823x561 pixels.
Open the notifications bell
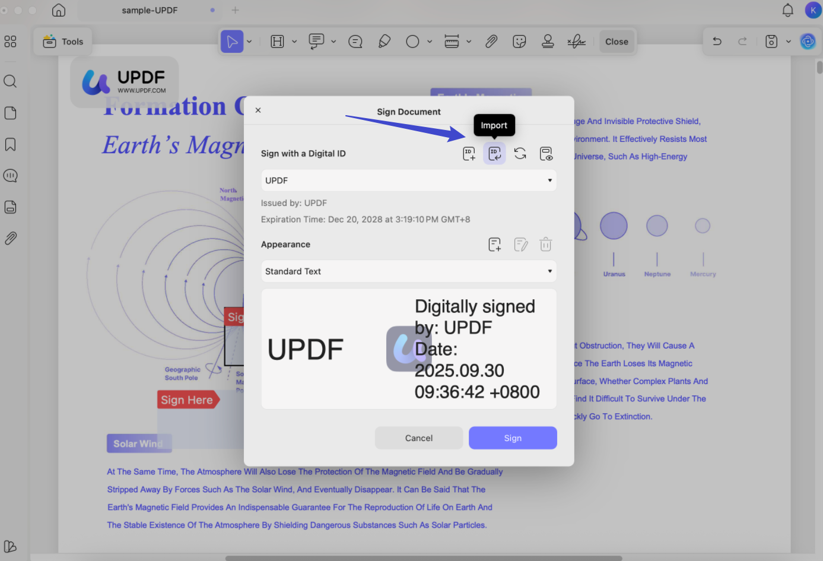[787, 10]
